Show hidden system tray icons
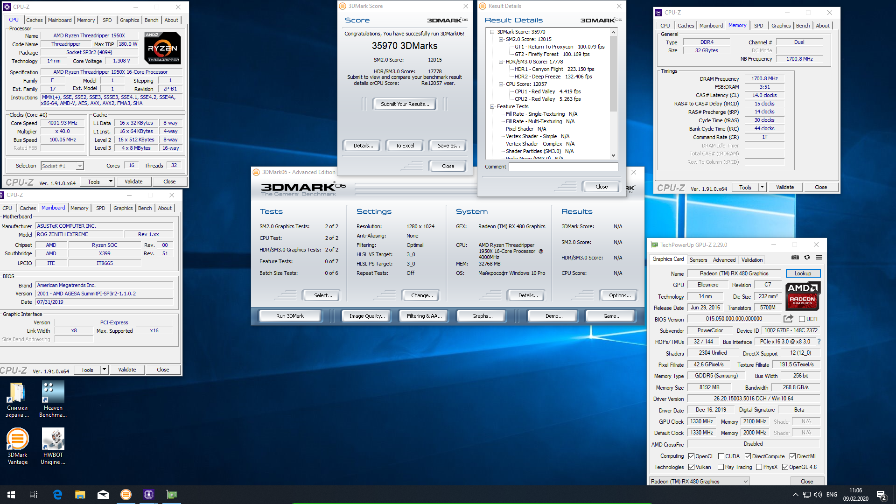Viewport: 896px width, 504px height. point(795,495)
